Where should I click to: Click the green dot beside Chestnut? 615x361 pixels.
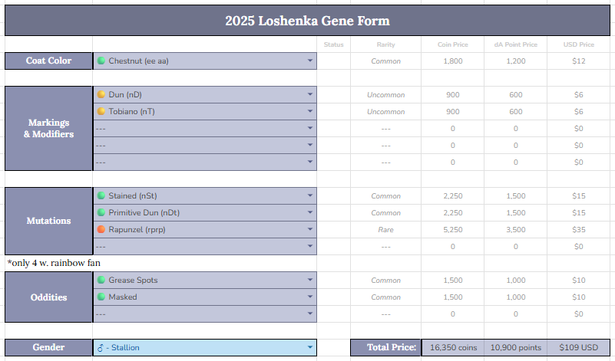[x=101, y=61]
